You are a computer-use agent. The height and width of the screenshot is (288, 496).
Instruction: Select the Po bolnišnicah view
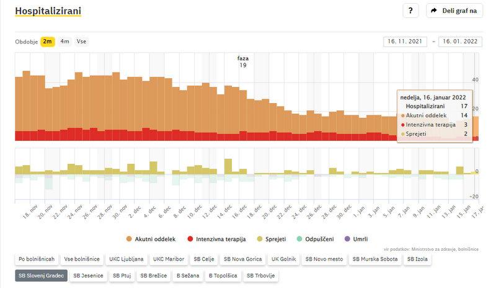point(37,259)
